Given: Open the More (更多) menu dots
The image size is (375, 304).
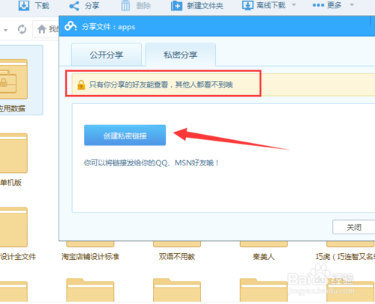Looking at the screenshot, I should click(318, 5).
